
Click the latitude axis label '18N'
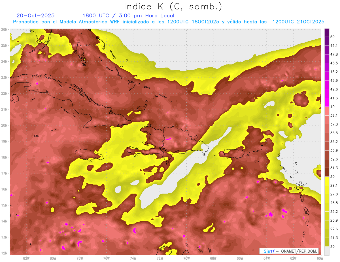(x=4, y=157)
